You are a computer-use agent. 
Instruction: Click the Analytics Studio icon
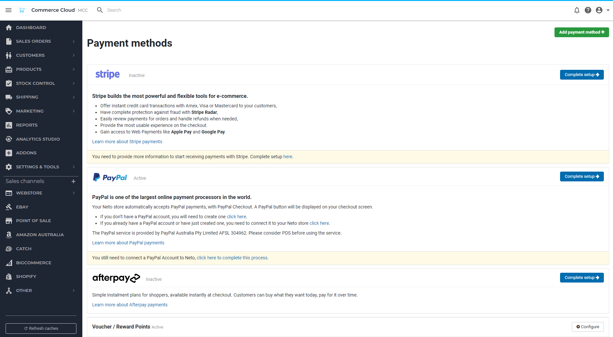(9, 139)
